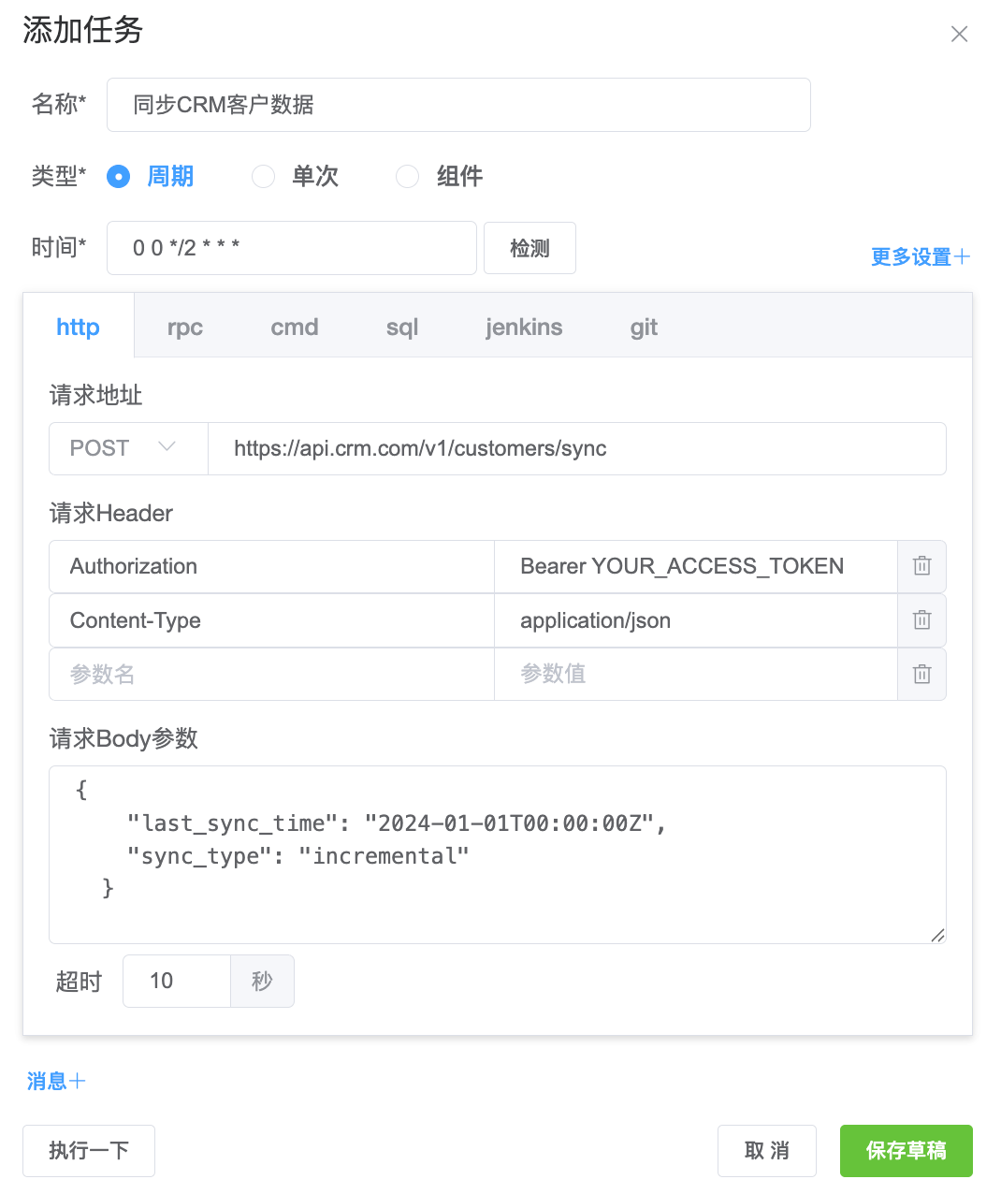Focus the request URL input field
Viewport: 1001px width, 1194px height.
point(577,448)
